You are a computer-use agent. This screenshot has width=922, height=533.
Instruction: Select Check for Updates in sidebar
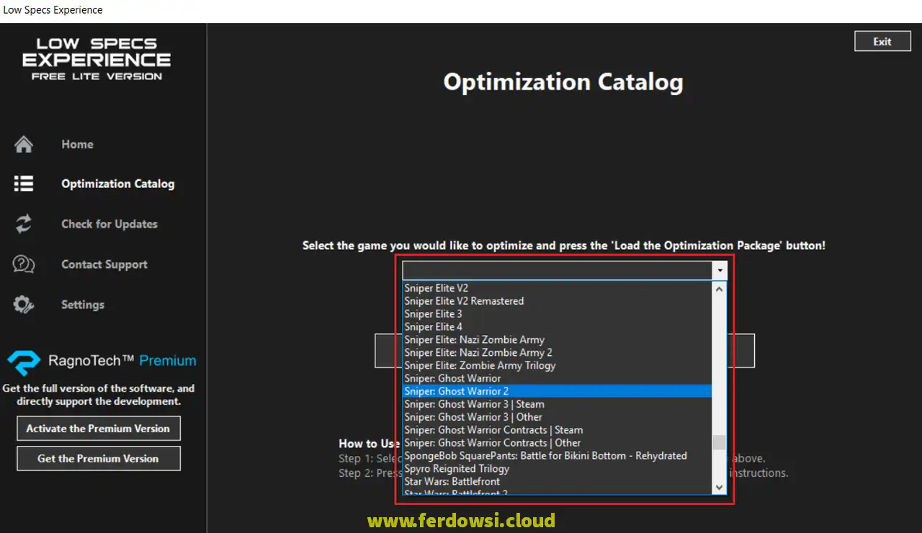coord(109,224)
